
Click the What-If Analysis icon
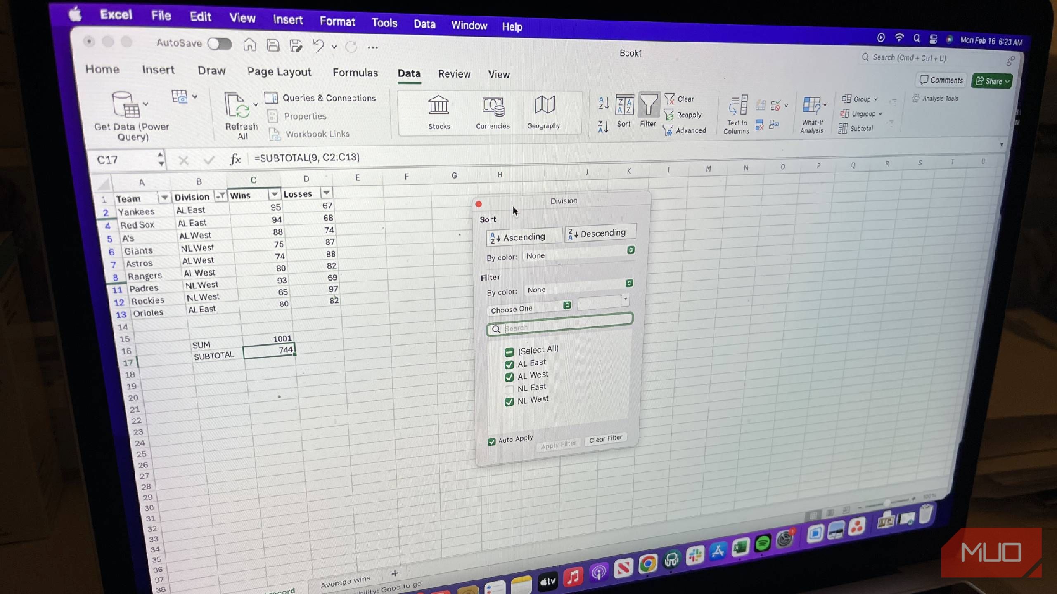pyautogui.click(x=811, y=106)
